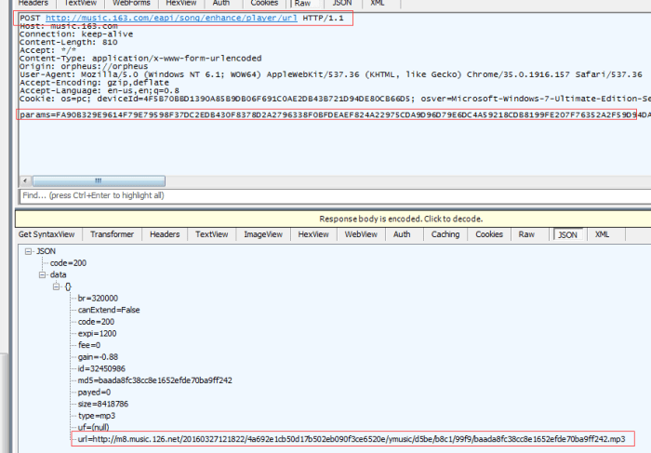The height and width of the screenshot is (453, 651).
Task: Select the WebForms request tab
Action: 131,4
